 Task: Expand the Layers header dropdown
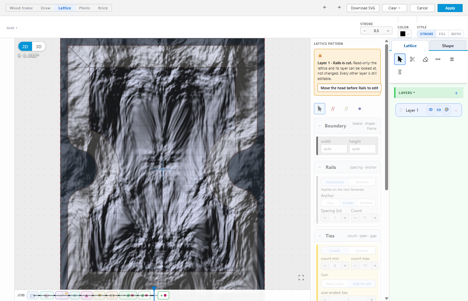407,93
